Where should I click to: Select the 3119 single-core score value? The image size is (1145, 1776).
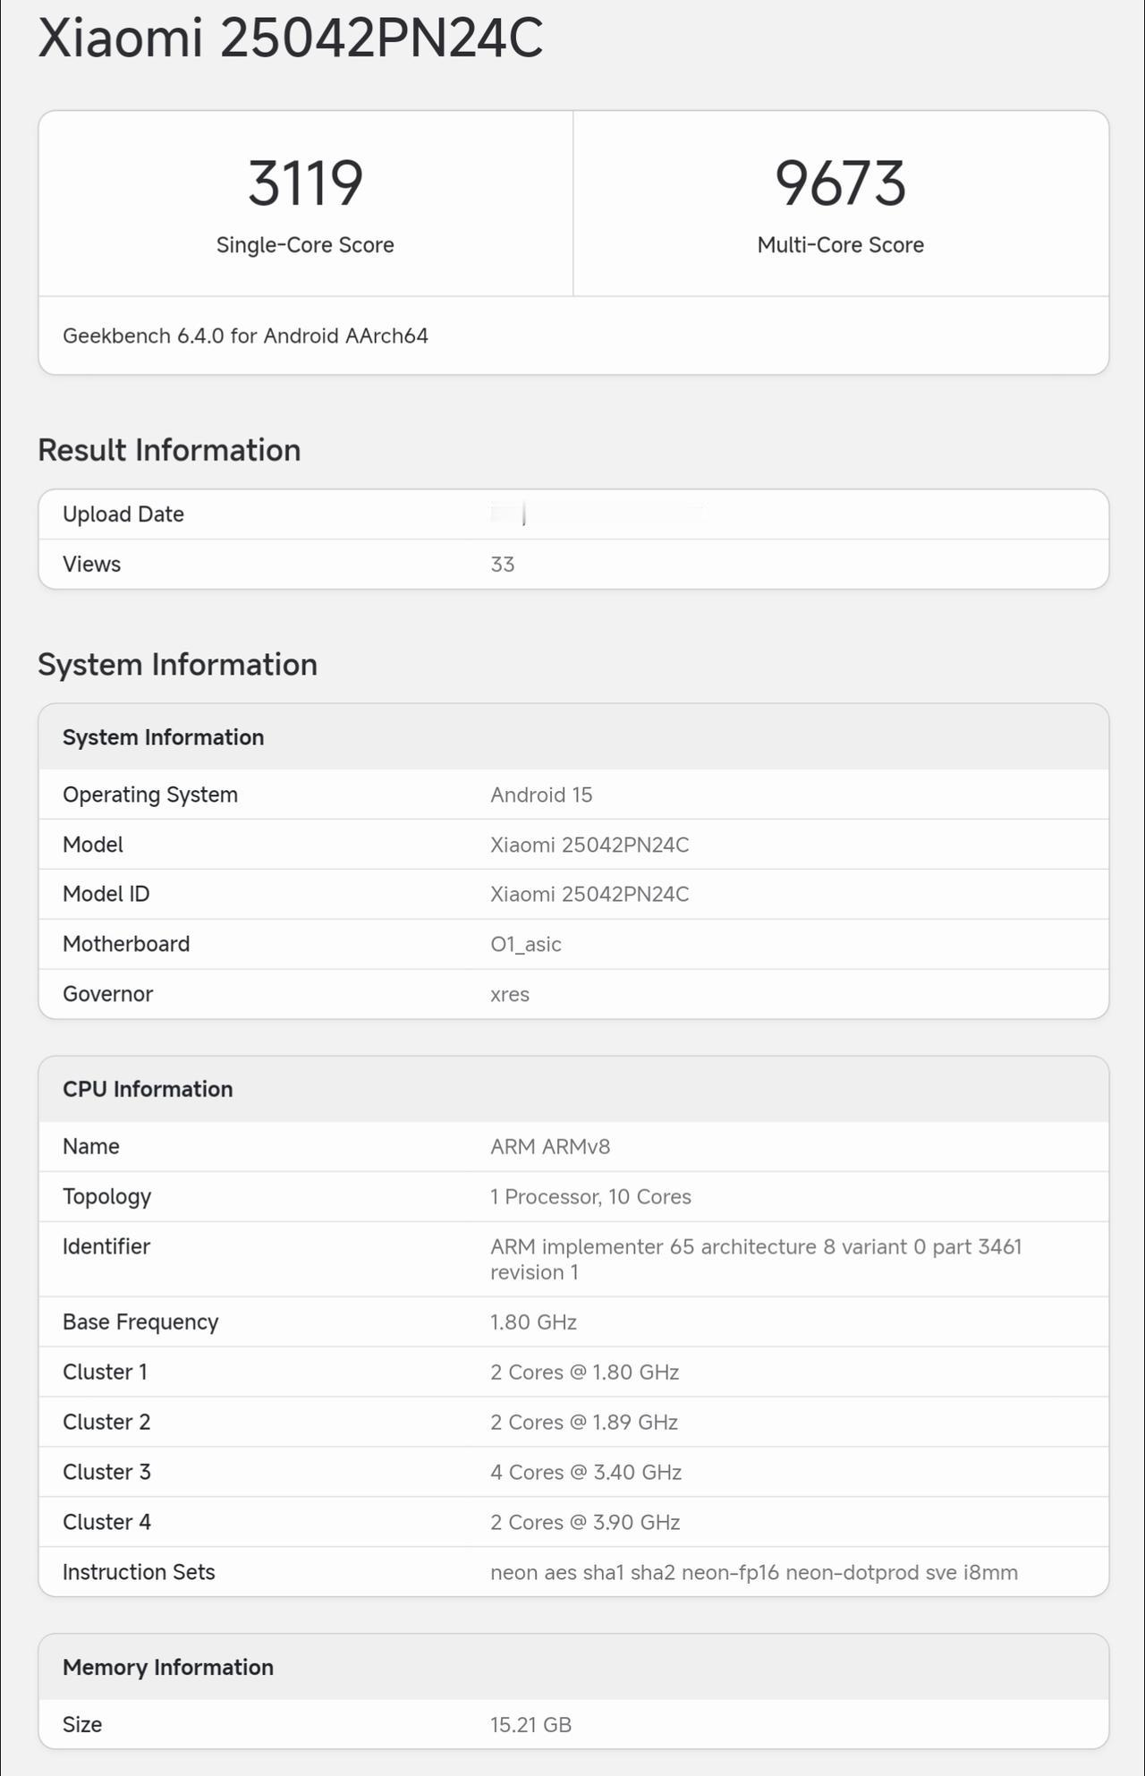(x=305, y=183)
